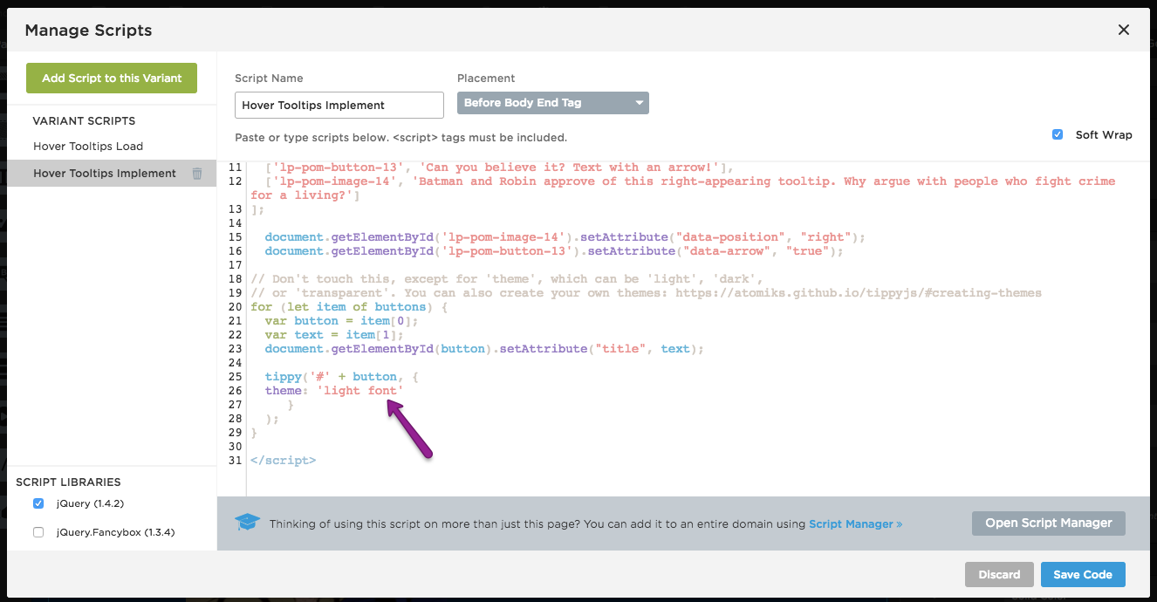Screen dimensions: 1157x602
Task: Open the Script Manager button
Action: 1048,523
